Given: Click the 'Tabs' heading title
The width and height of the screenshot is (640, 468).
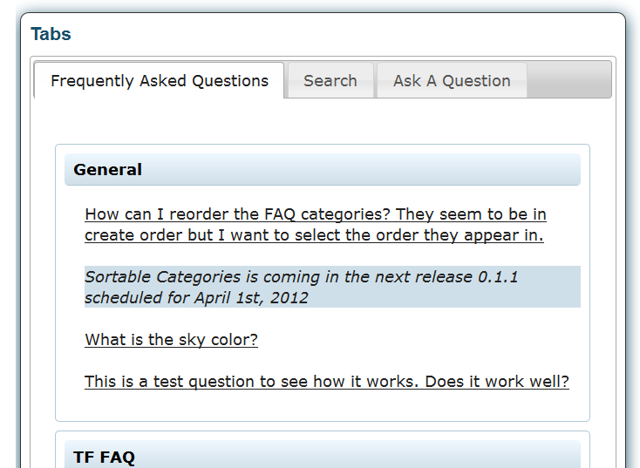Looking at the screenshot, I should point(51,34).
